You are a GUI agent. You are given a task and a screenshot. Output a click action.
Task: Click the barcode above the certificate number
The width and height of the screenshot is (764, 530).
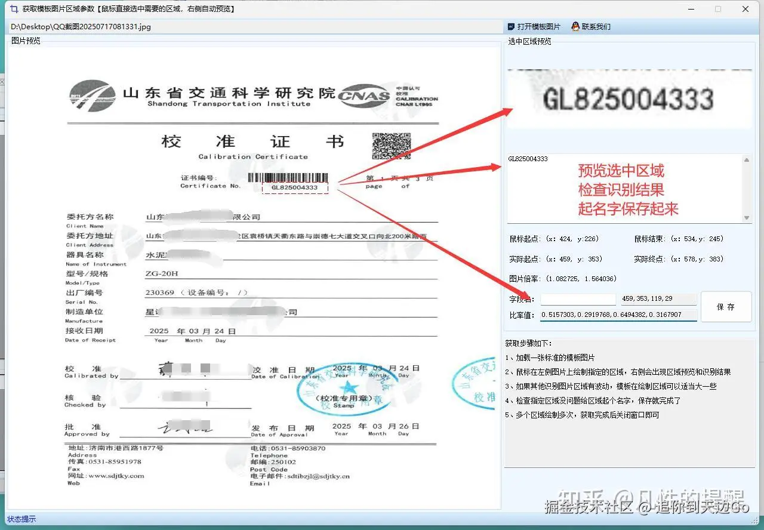click(288, 177)
